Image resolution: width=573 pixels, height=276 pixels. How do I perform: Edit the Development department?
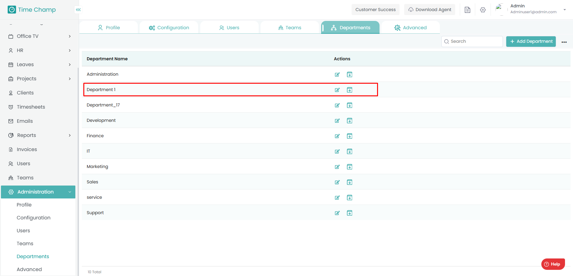tap(337, 121)
